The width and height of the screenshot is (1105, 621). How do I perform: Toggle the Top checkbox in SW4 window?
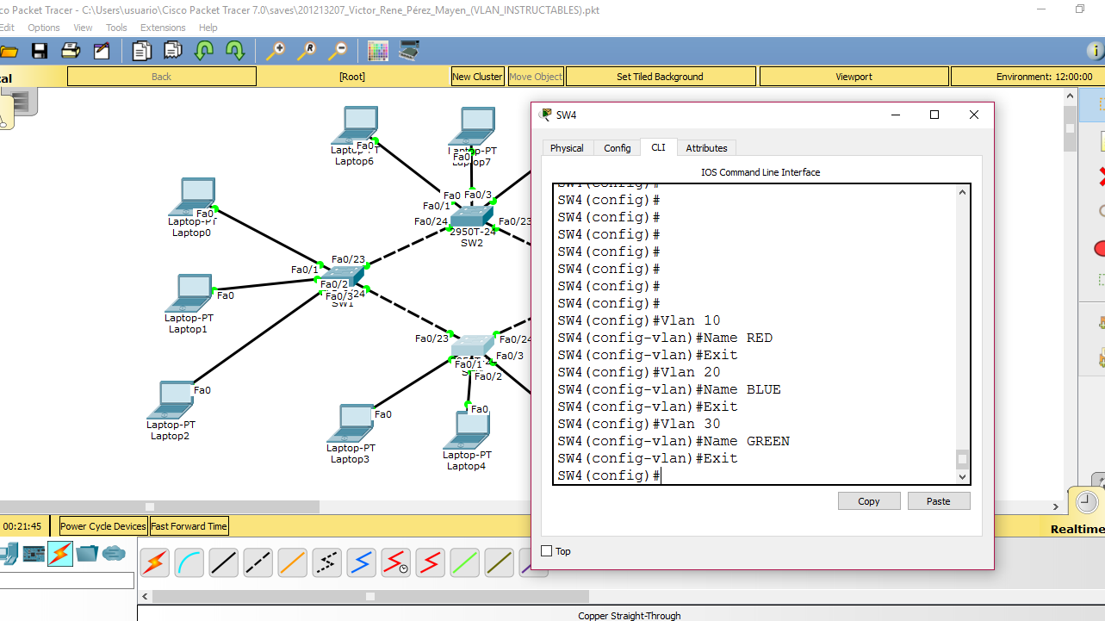(547, 550)
